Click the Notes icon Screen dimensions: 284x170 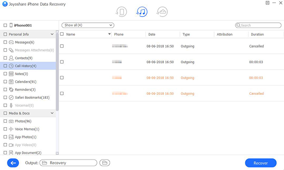[x=11, y=74]
